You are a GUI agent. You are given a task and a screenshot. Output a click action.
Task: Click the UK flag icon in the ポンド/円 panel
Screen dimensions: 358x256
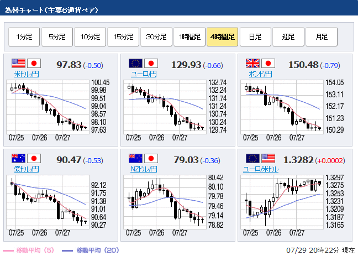click(x=252, y=63)
